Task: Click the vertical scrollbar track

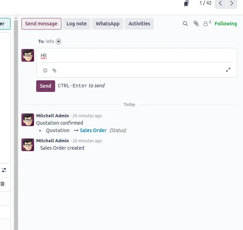Action: (x=16, y=125)
